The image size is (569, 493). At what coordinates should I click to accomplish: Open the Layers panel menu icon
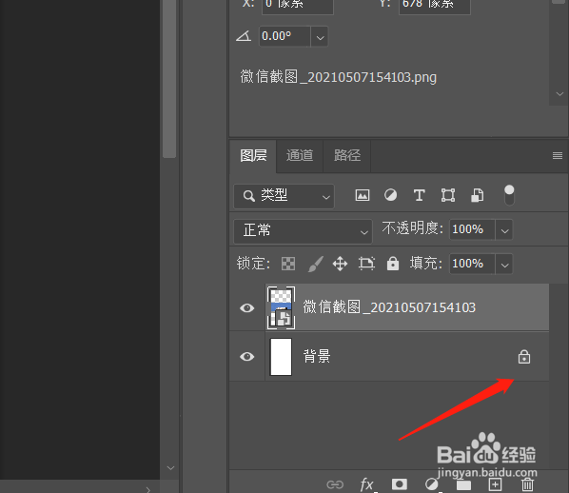[x=558, y=156]
